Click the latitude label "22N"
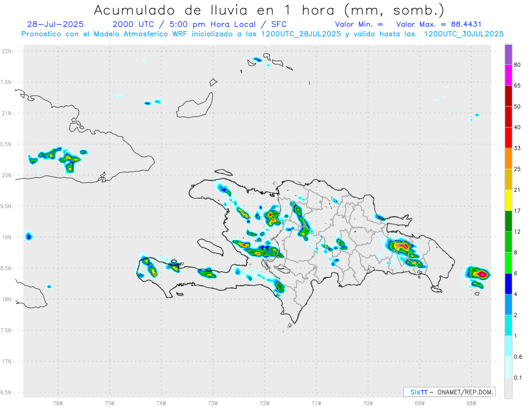529x409 pixels. (7, 51)
